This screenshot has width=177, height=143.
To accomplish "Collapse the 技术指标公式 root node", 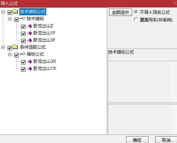I will coord(3,12).
